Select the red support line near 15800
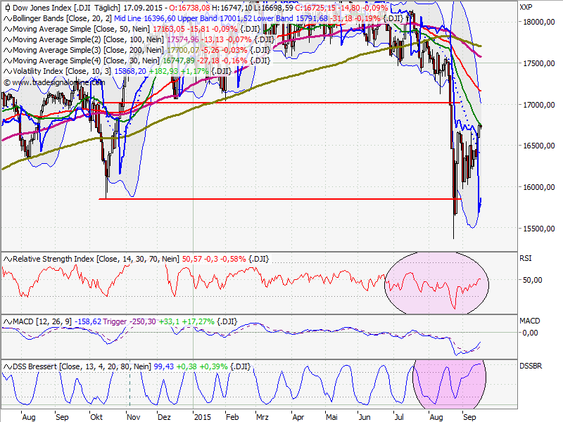The width and height of the screenshot is (563, 422). [x=281, y=198]
